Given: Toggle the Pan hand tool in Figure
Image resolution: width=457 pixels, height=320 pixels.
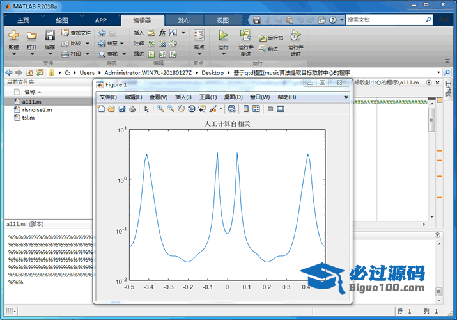Looking at the screenshot, I should 181,109.
